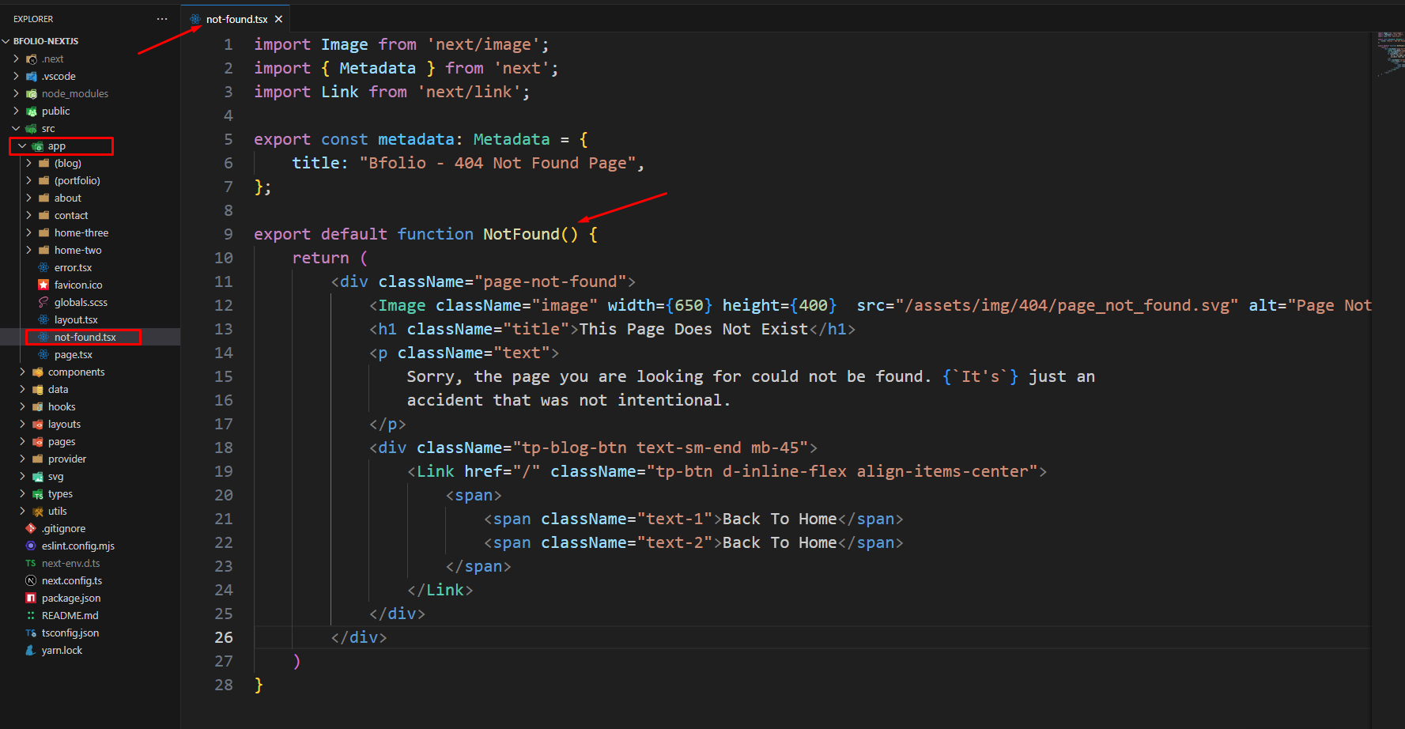1405x729 pixels.
Task: Select README.md in the file list
Action: 70,615
